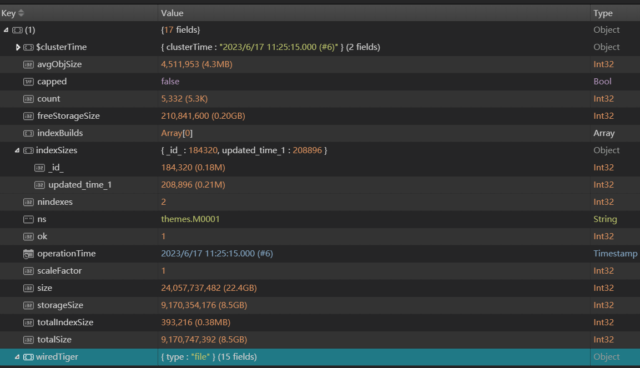
Task: Expand the $clusterTime node
Action: click(x=18, y=47)
